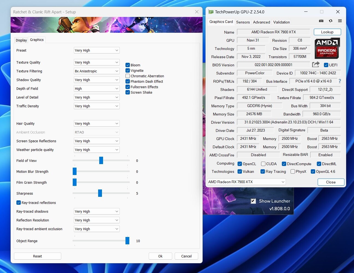Click the Close button in GPU-Z
354x273 pixels.
click(x=331, y=182)
